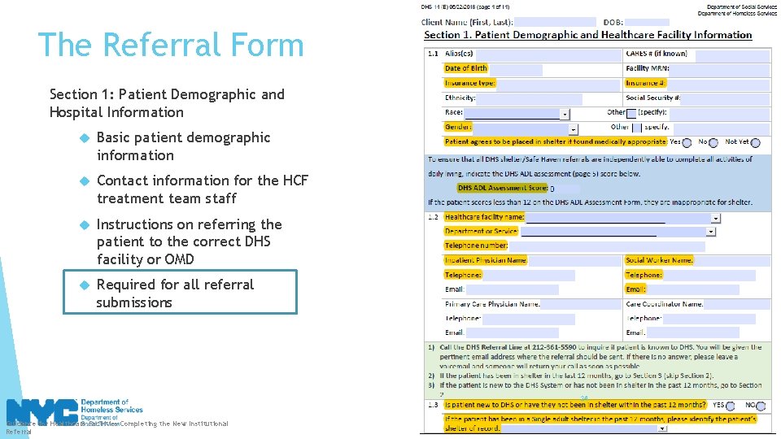Screen dimensions: 781x439
Task: Click 'Required for all referral submissions' bullet
Action: 175,293
